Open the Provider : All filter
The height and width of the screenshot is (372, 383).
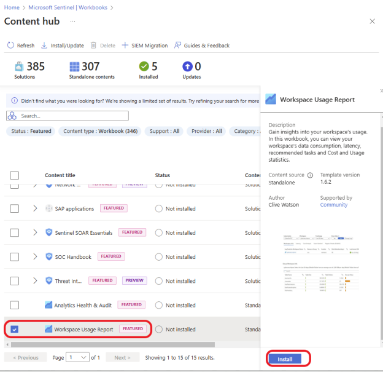tap(207, 131)
